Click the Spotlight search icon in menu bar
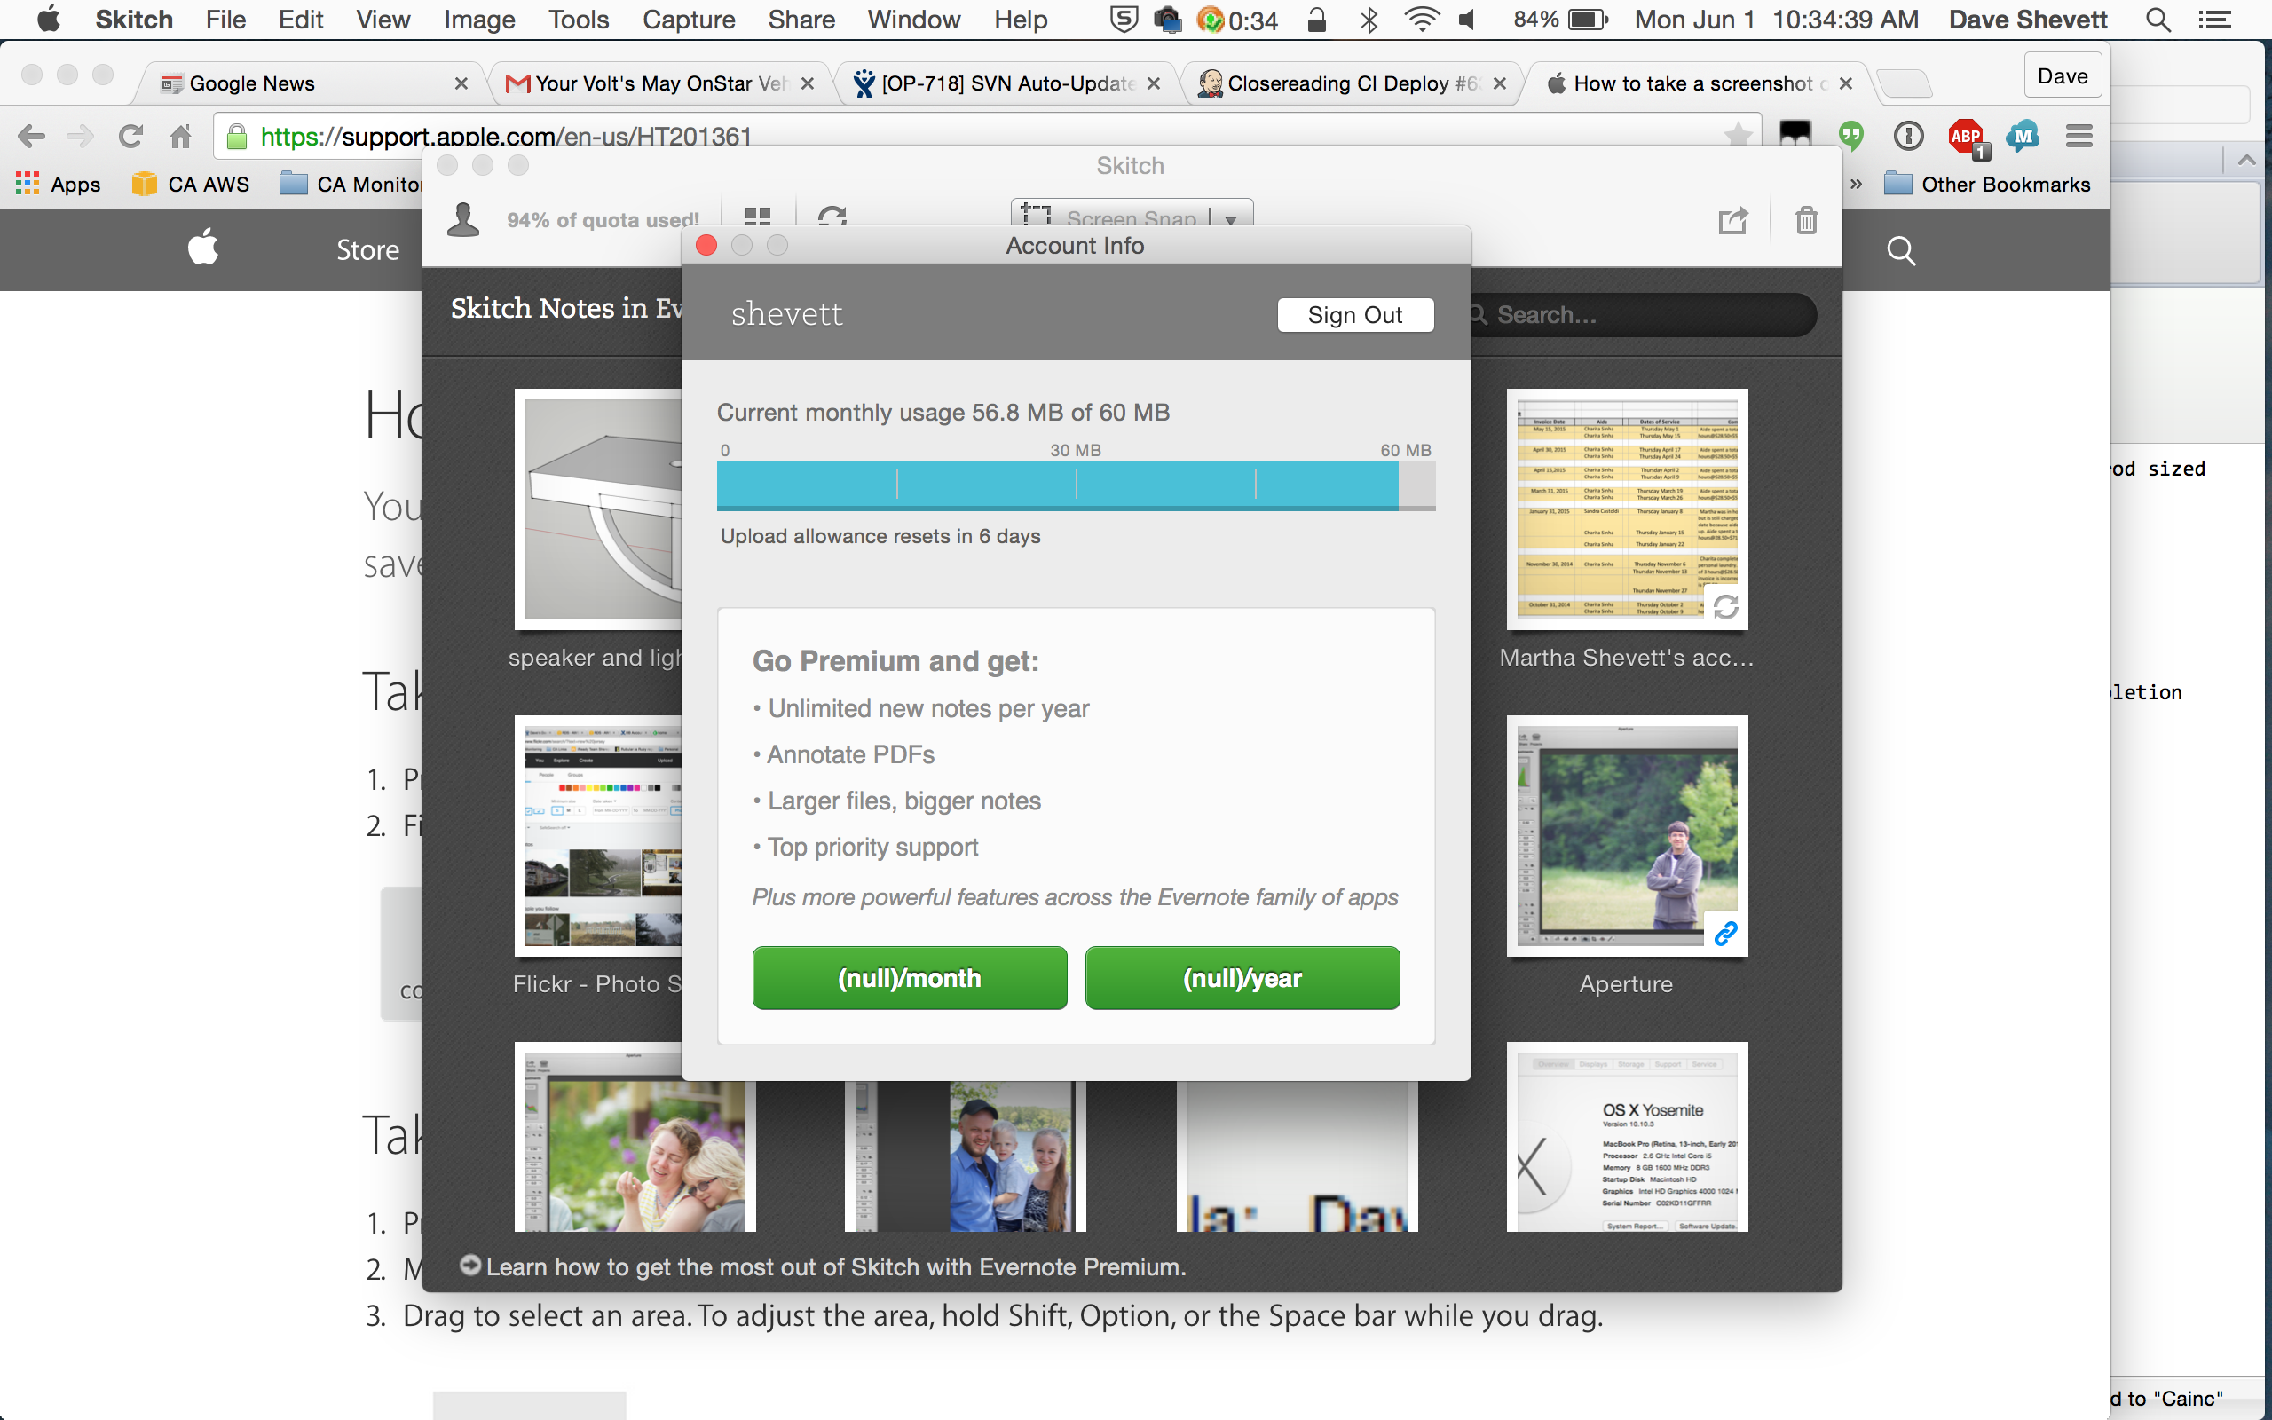The width and height of the screenshot is (2272, 1420). 2158,20
